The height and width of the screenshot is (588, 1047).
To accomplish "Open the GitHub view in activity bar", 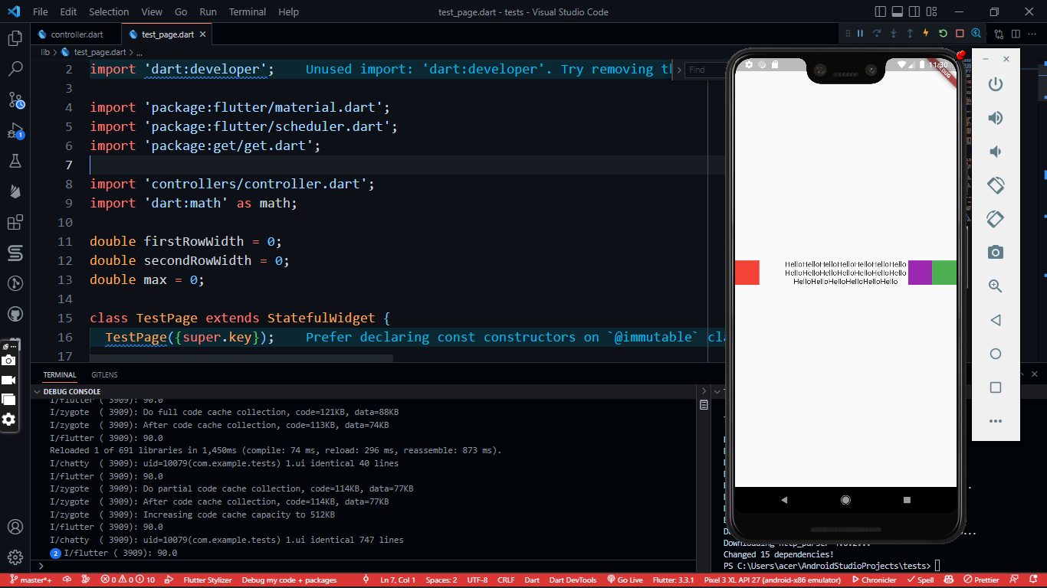I will coord(15,314).
